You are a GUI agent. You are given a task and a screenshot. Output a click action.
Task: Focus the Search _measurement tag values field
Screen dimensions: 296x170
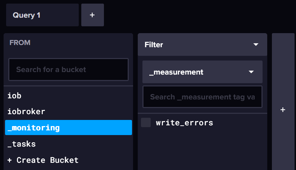[x=202, y=97]
